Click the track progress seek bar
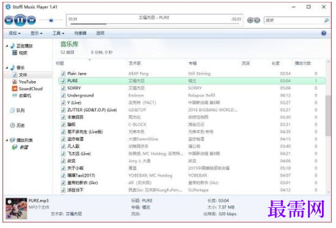The image size is (336, 228). 155,24
